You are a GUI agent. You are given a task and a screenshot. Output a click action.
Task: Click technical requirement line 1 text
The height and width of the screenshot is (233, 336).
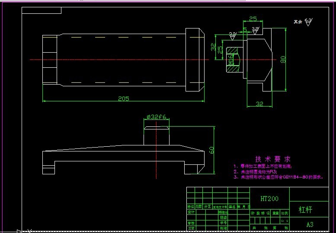point(262,166)
